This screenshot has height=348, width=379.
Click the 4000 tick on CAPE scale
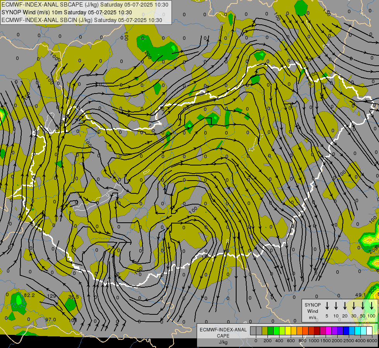pos(360,341)
